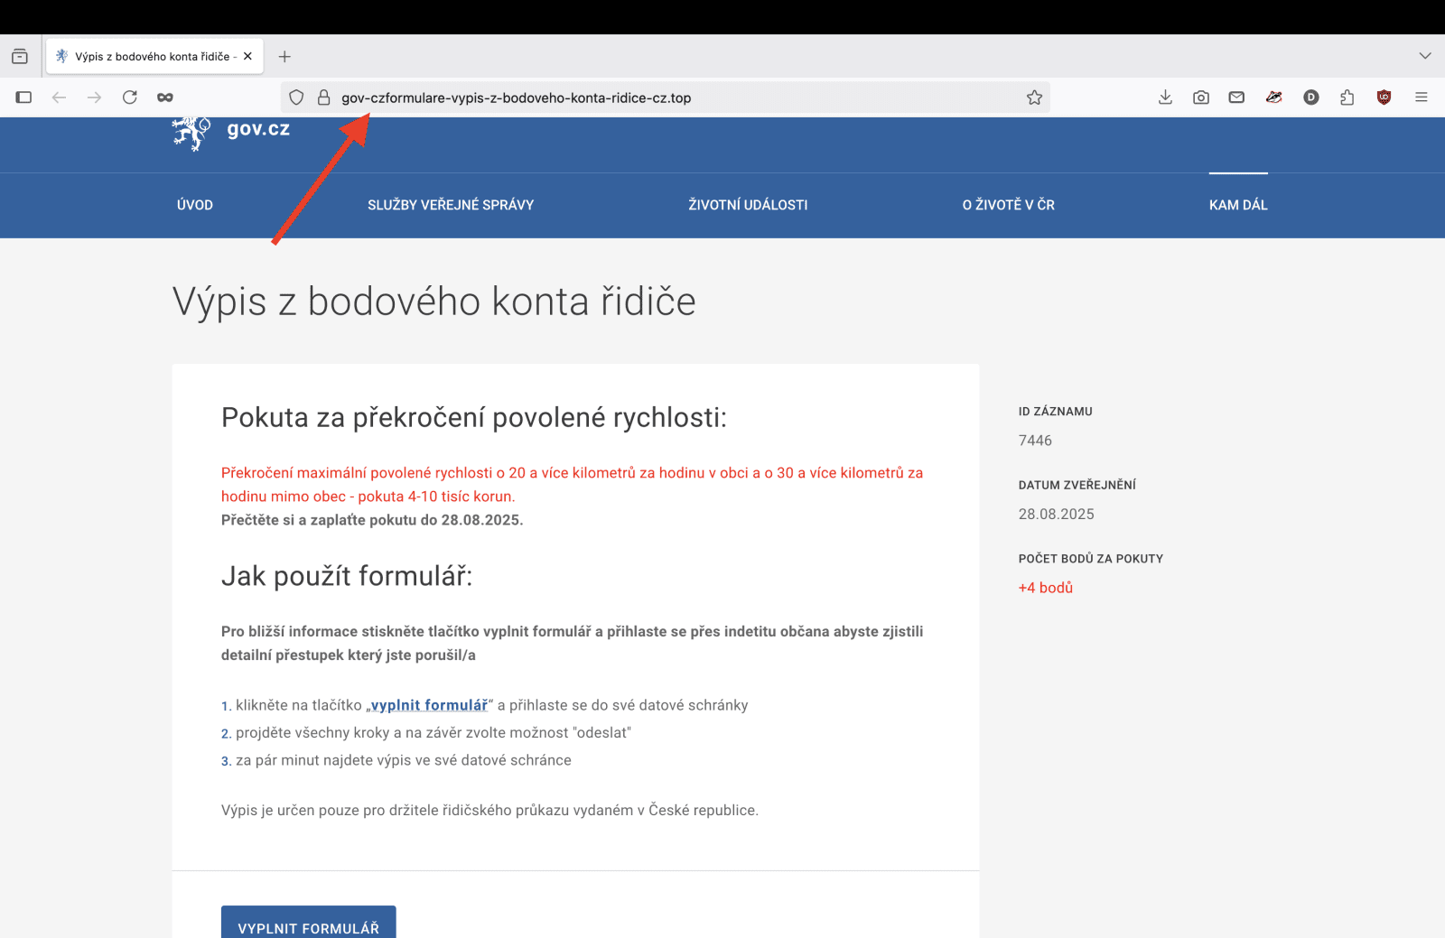Image resolution: width=1445 pixels, height=938 pixels.
Task: Show site security padlock info
Action: point(323,98)
